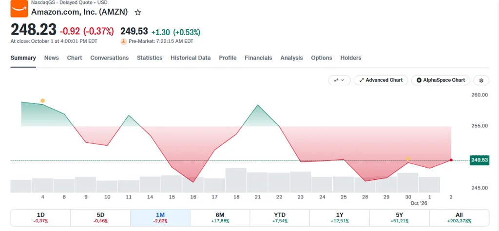Select the 6M time range
Image resolution: width=499 pixels, height=231 pixels.
[220, 218]
